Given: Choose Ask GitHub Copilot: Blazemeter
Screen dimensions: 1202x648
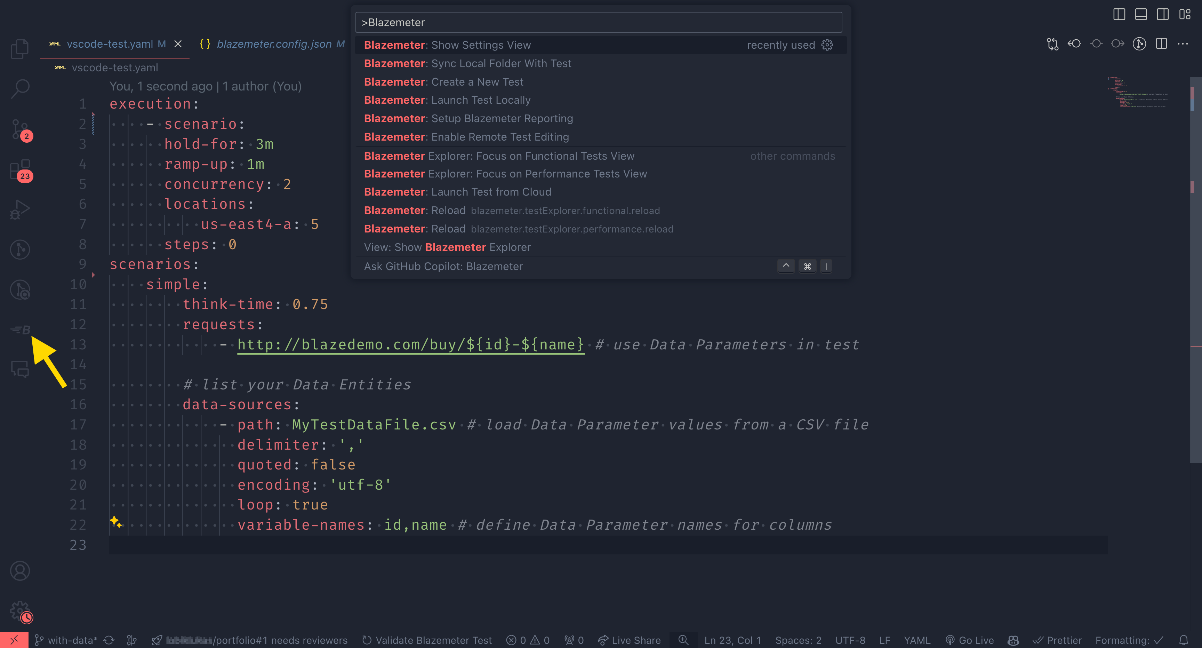Looking at the screenshot, I should [601, 266].
